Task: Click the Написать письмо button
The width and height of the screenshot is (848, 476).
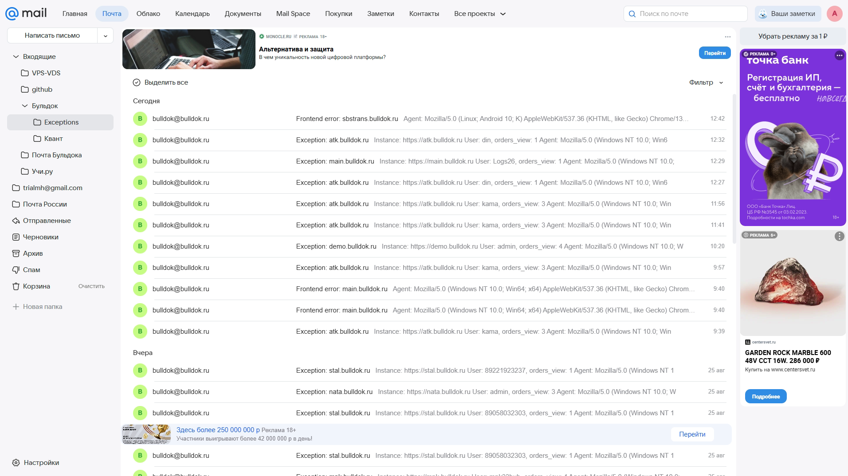Action: (52, 35)
